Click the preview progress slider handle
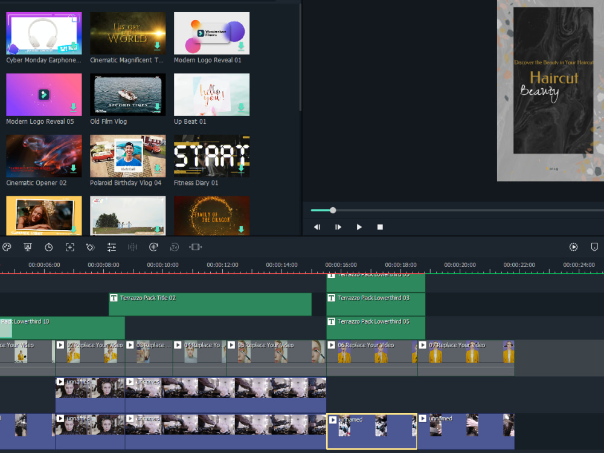The image size is (604, 453). click(333, 210)
